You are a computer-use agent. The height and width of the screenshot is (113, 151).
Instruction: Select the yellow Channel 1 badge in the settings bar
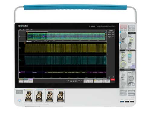click(x=21, y=81)
